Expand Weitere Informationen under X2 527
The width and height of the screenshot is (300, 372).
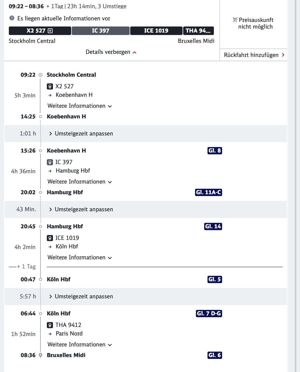[80, 106]
